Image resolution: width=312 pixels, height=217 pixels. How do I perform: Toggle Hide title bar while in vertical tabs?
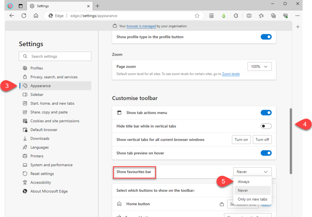coord(266,126)
